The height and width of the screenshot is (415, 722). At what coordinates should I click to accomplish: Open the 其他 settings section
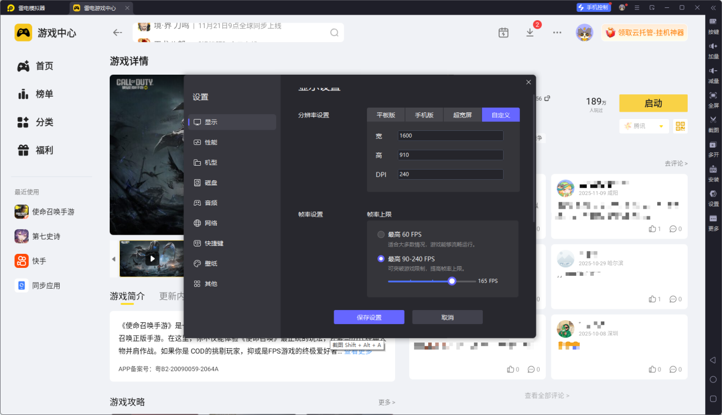pos(232,284)
